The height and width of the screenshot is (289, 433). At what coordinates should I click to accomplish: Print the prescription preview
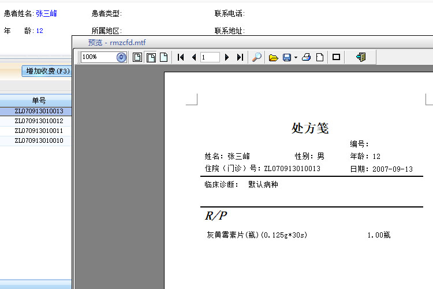pos(307,57)
